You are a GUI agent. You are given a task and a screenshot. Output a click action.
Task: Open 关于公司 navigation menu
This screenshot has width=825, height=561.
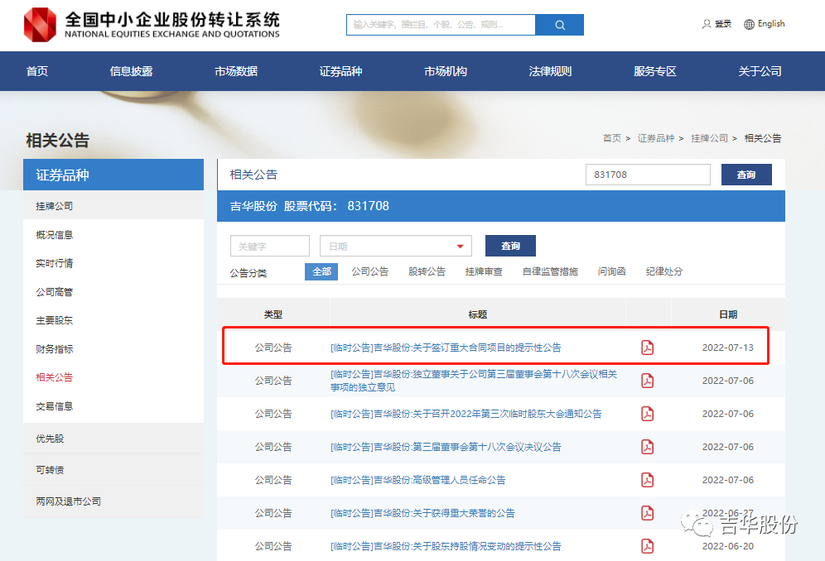[760, 71]
